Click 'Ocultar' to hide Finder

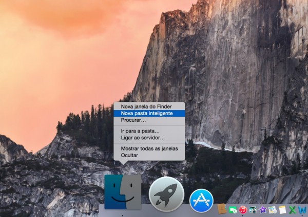coord(149,155)
